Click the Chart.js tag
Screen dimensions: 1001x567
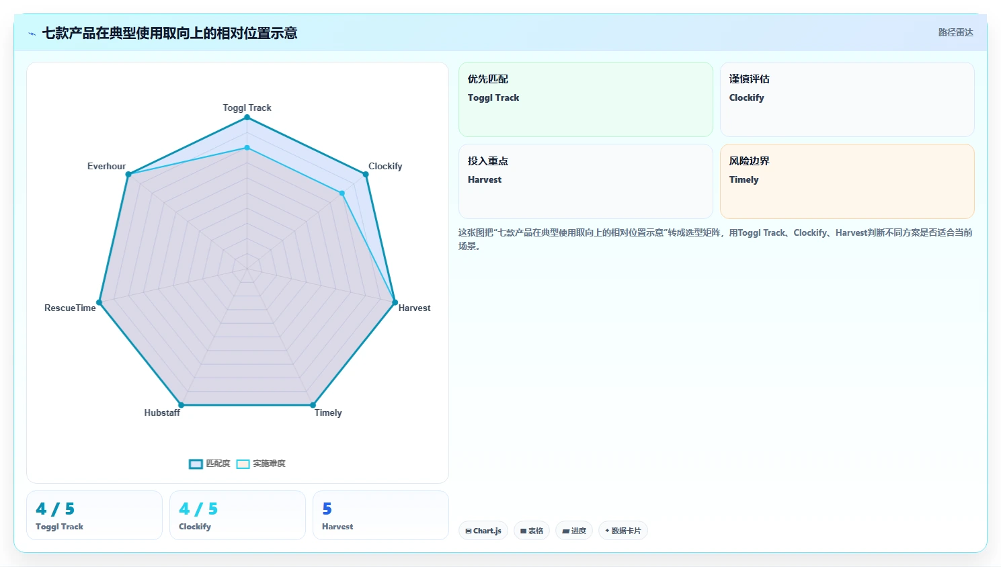pyautogui.click(x=483, y=531)
